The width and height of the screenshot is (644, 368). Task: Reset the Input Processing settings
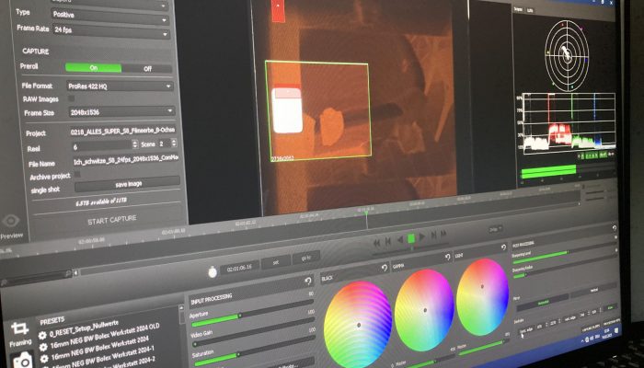pyautogui.click(x=307, y=282)
